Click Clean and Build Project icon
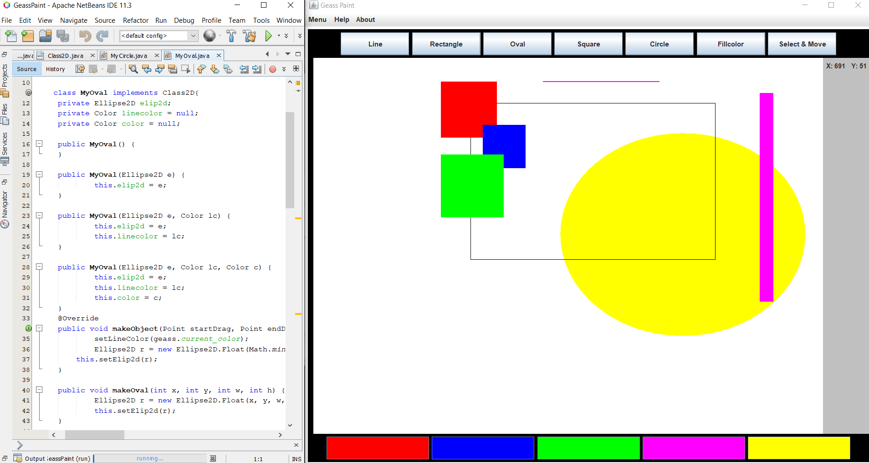 coord(249,36)
